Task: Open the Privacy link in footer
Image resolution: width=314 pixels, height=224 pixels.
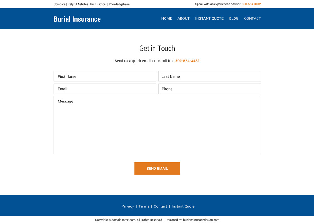Action: coord(127,206)
